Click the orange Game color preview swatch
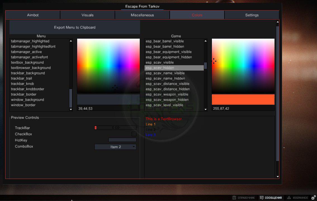317x201 pixels. tap(243, 99)
